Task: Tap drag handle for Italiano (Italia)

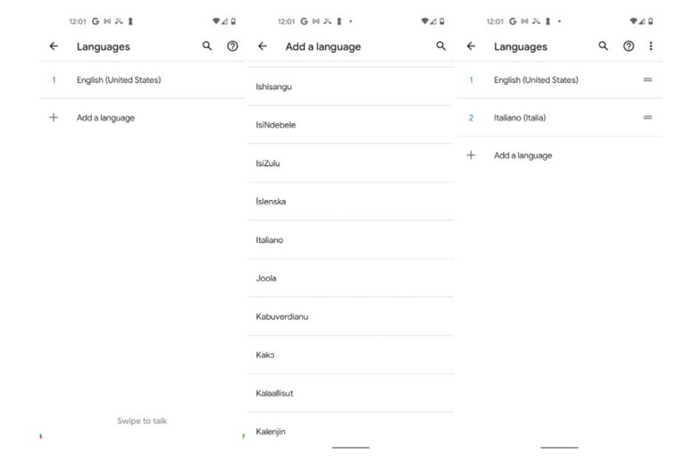Action: point(648,118)
